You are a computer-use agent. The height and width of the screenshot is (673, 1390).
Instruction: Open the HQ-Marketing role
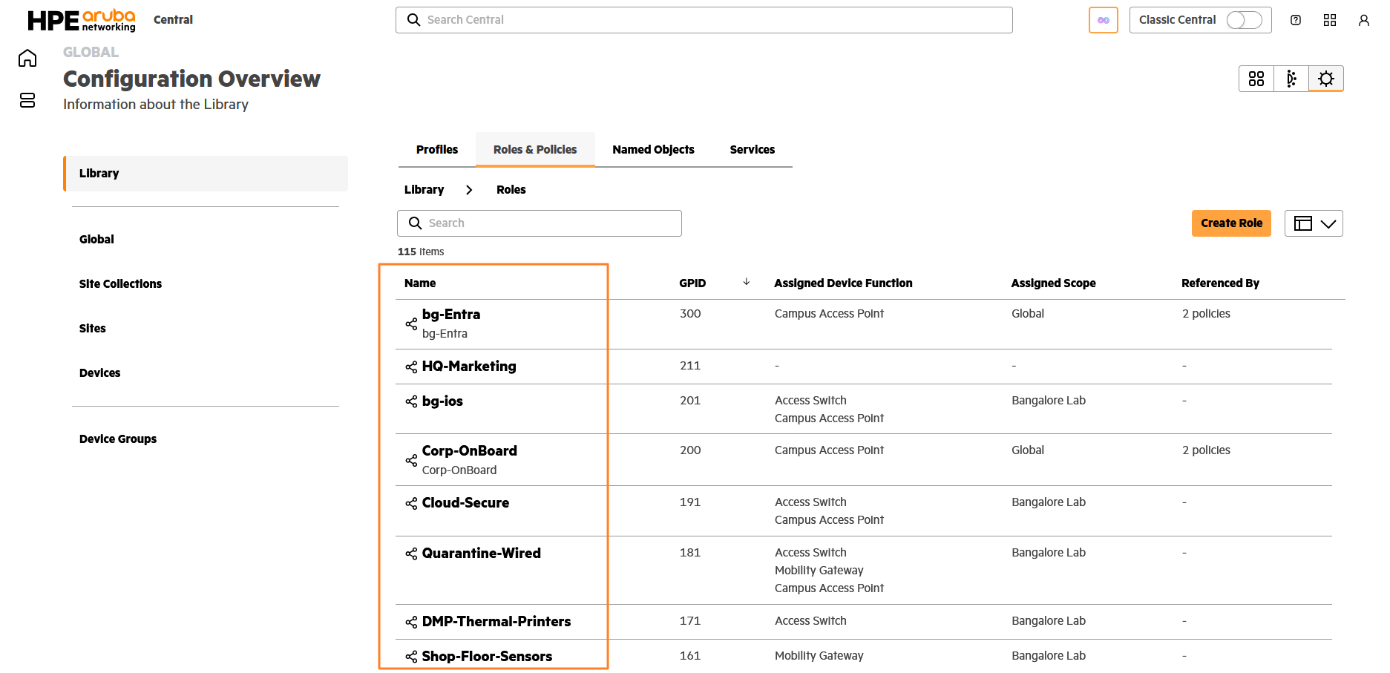(469, 367)
